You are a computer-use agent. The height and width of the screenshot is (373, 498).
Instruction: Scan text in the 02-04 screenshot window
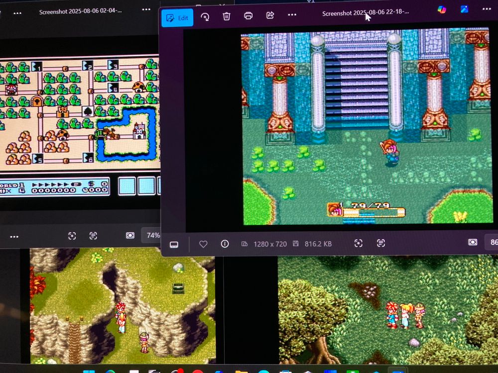pos(93,236)
